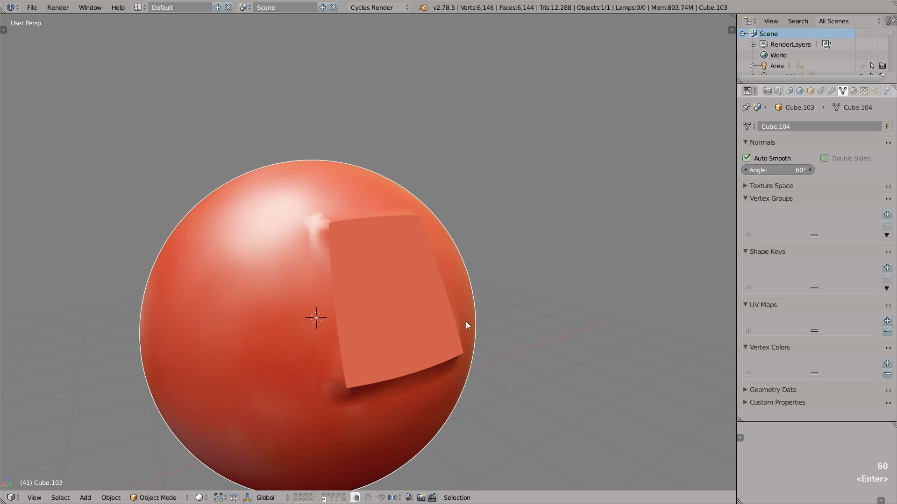The width and height of the screenshot is (897, 504).
Task: Click the OpenGL render image camera icon
Action: 421,497
